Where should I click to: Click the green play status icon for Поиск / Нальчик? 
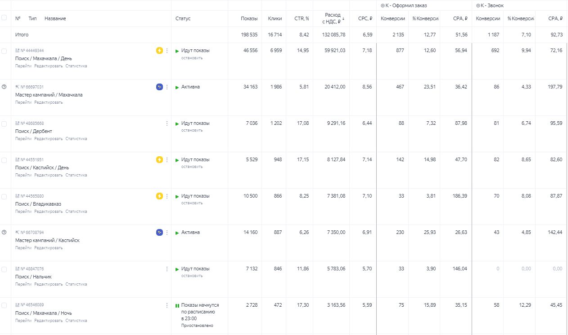click(177, 269)
